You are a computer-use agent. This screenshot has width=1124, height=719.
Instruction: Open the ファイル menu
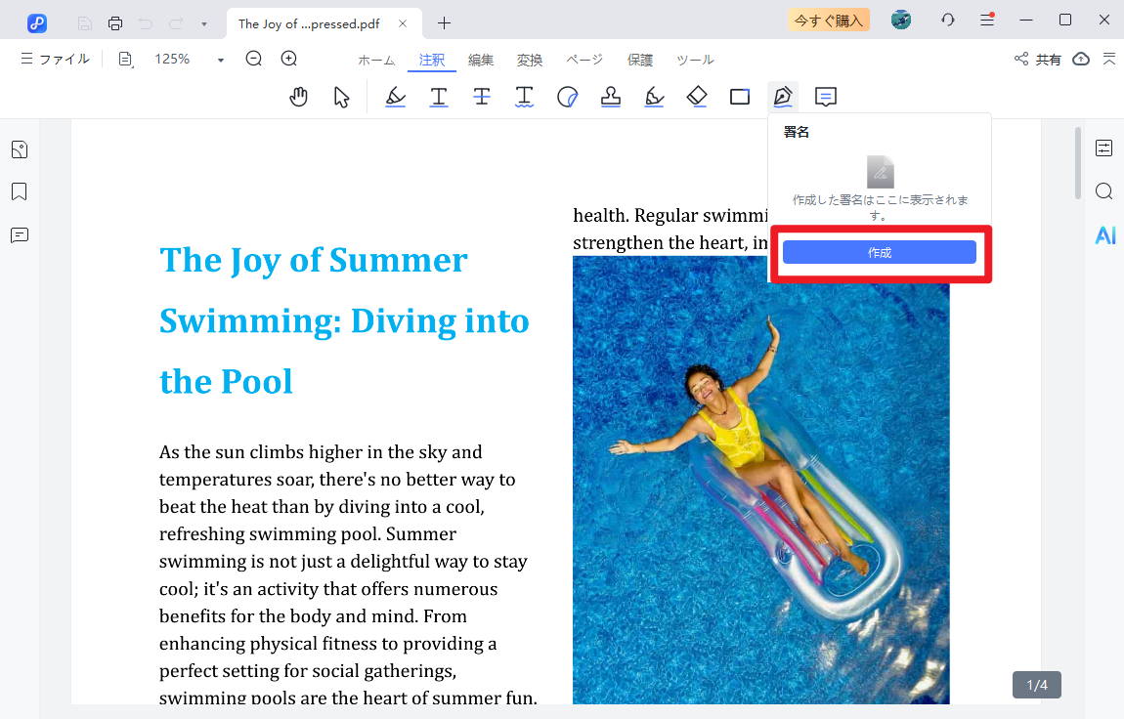click(x=56, y=60)
